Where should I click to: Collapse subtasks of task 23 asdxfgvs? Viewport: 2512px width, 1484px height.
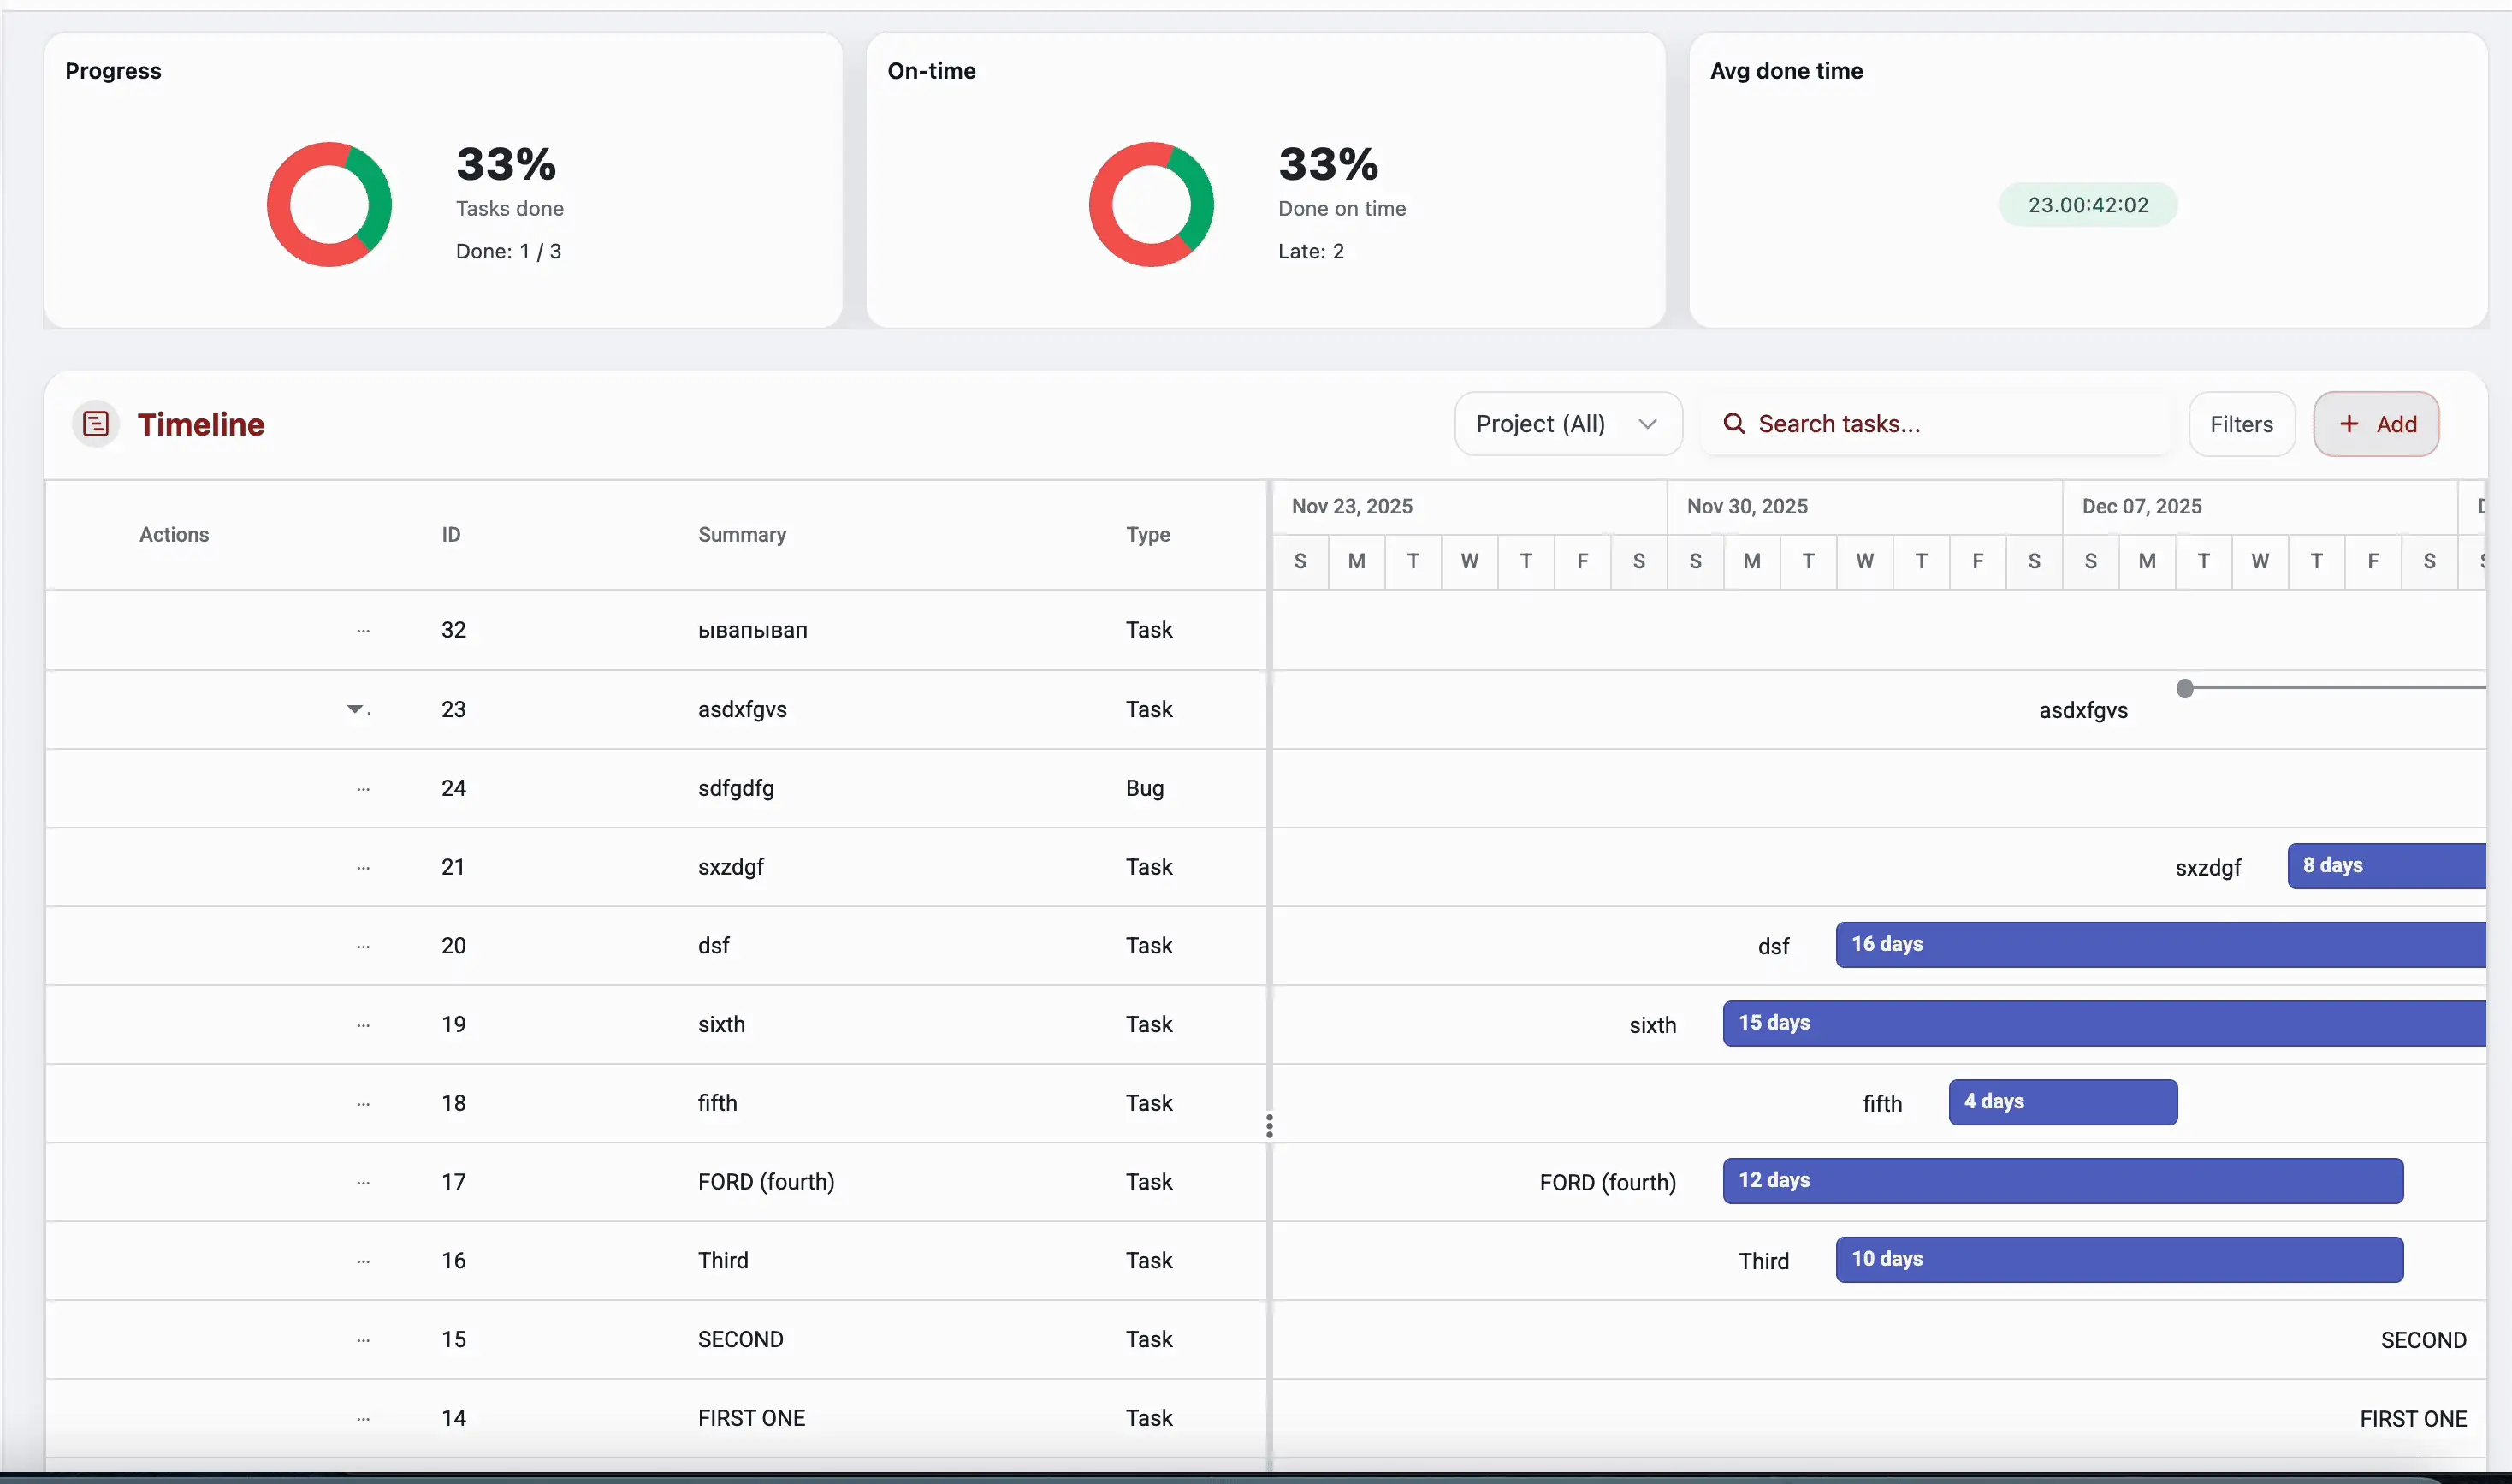(357, 709)
